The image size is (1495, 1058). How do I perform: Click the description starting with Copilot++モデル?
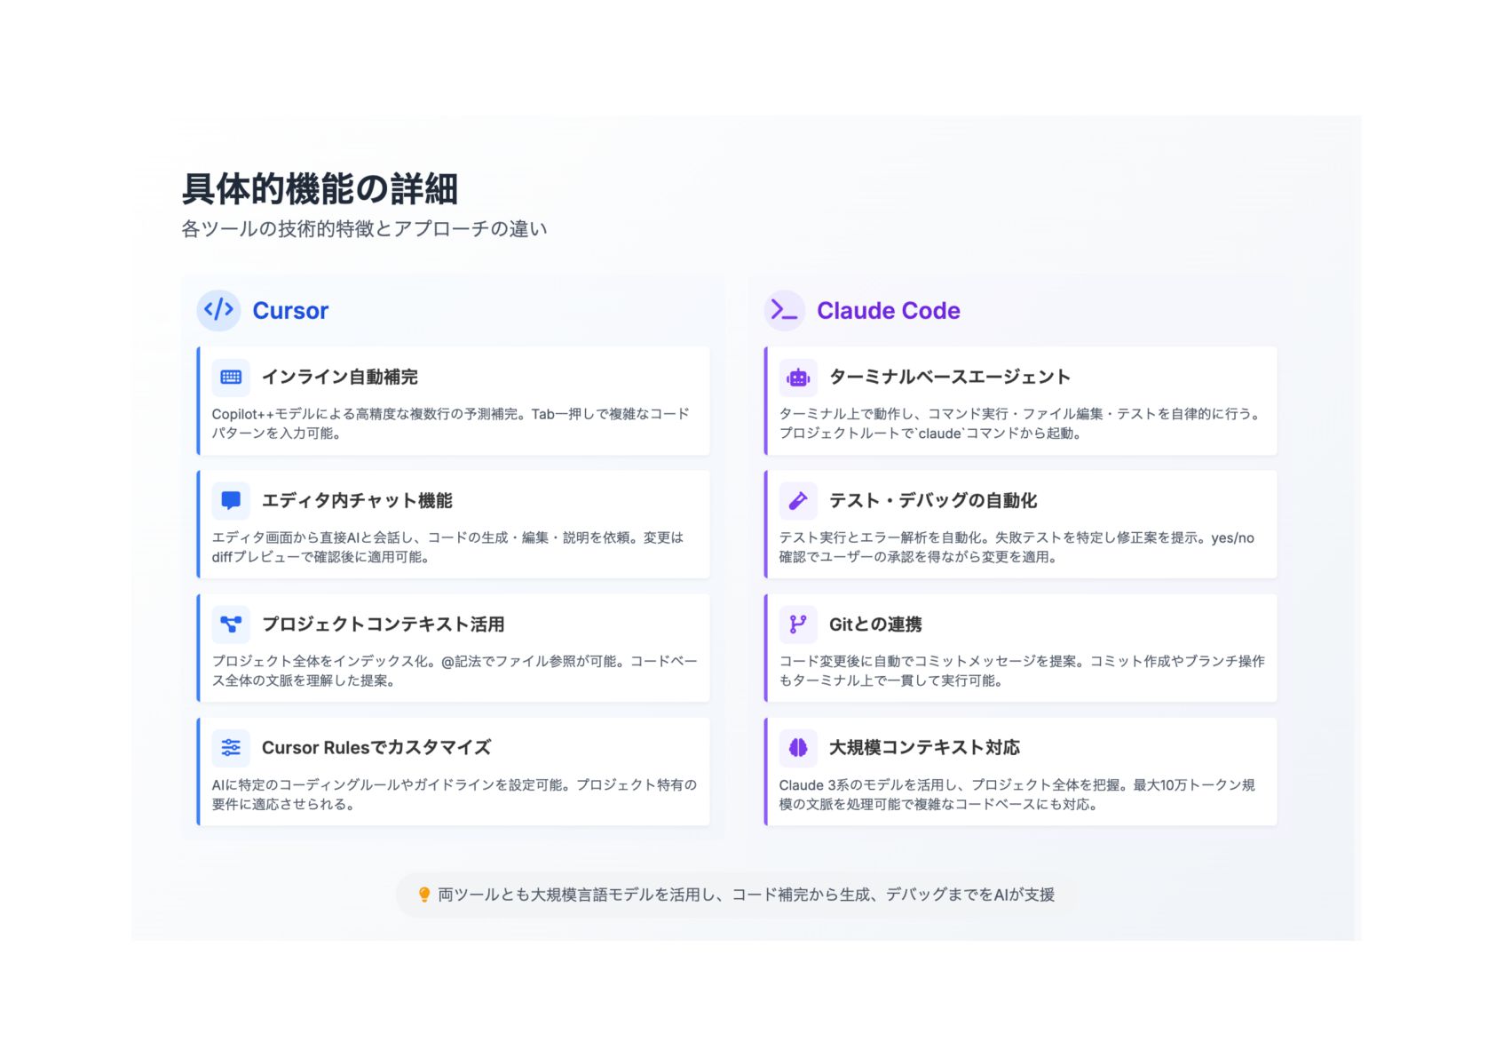click(x=451, y=423)
